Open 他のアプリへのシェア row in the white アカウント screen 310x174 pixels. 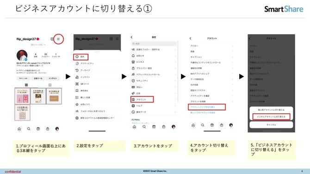tap(212, 73)
